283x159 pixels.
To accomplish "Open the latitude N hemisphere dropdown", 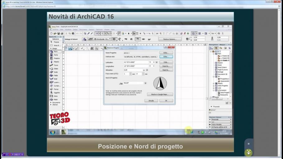I will [x=152, y=62].
